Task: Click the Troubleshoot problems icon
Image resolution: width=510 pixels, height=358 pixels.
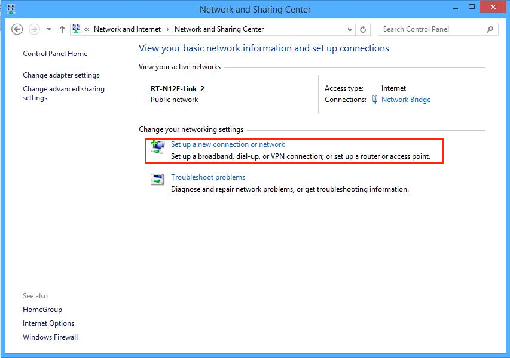Action: tap(157, 180)
